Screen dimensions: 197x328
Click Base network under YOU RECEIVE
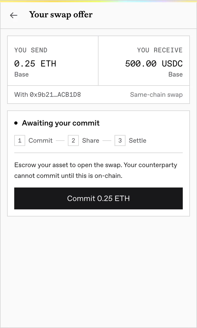[x=176, y=74]
